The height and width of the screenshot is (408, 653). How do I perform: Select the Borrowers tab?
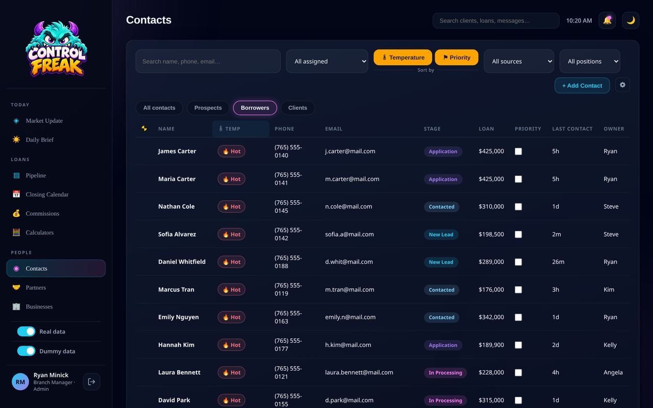255,108
